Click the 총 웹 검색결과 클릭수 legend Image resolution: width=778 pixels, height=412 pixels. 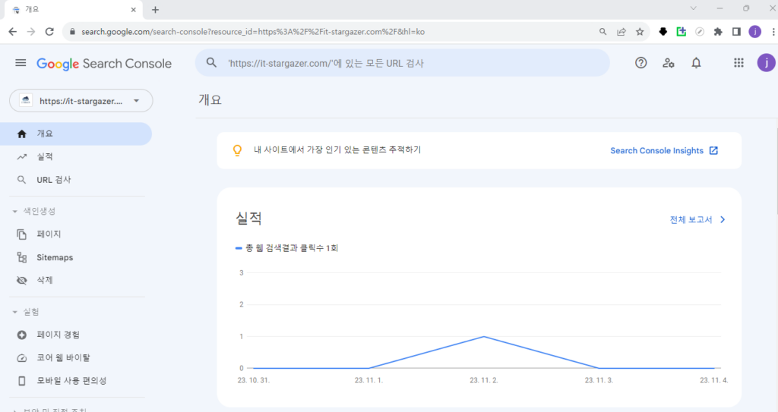pyautogui.click(x=286, y=248)
